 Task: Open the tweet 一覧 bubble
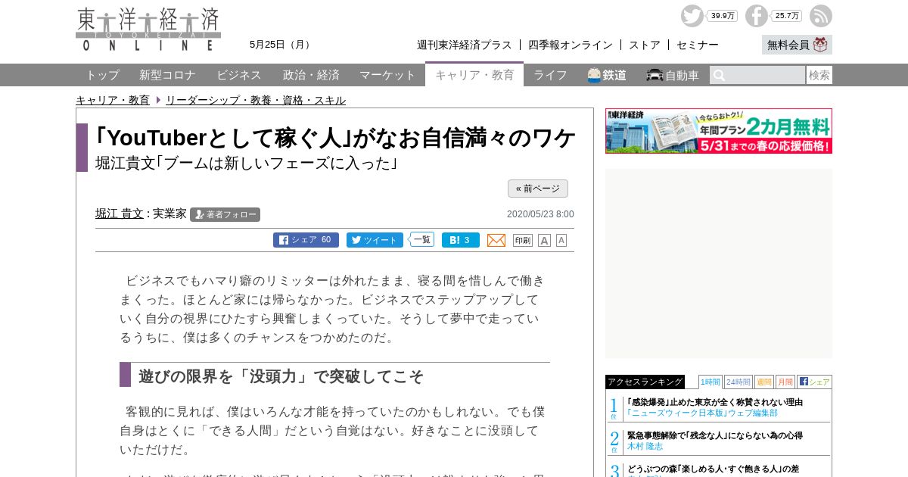coord(421,239)
